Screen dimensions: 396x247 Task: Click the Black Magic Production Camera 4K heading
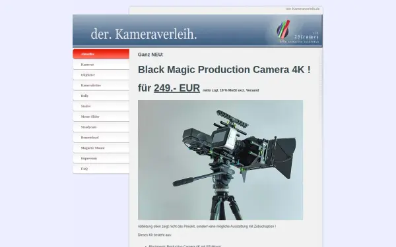click(x=224, y=70)
